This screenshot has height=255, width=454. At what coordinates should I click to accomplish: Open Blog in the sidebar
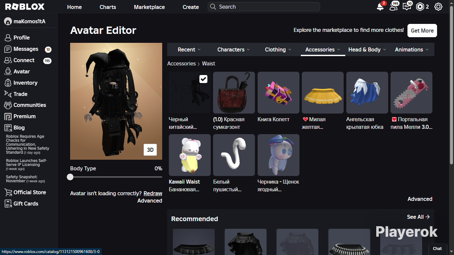point(19,127)
